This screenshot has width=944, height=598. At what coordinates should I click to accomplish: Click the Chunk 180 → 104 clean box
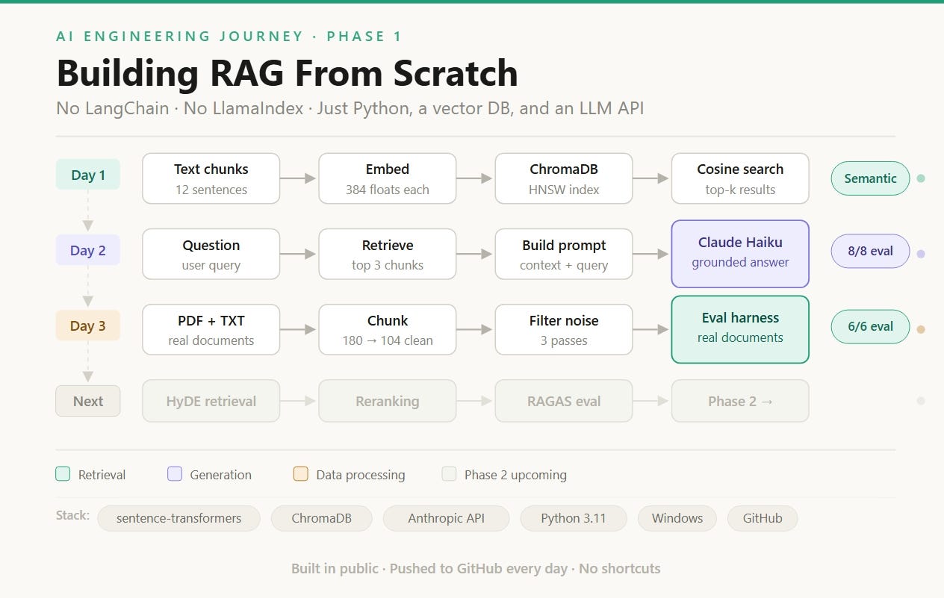pos(388,329)
